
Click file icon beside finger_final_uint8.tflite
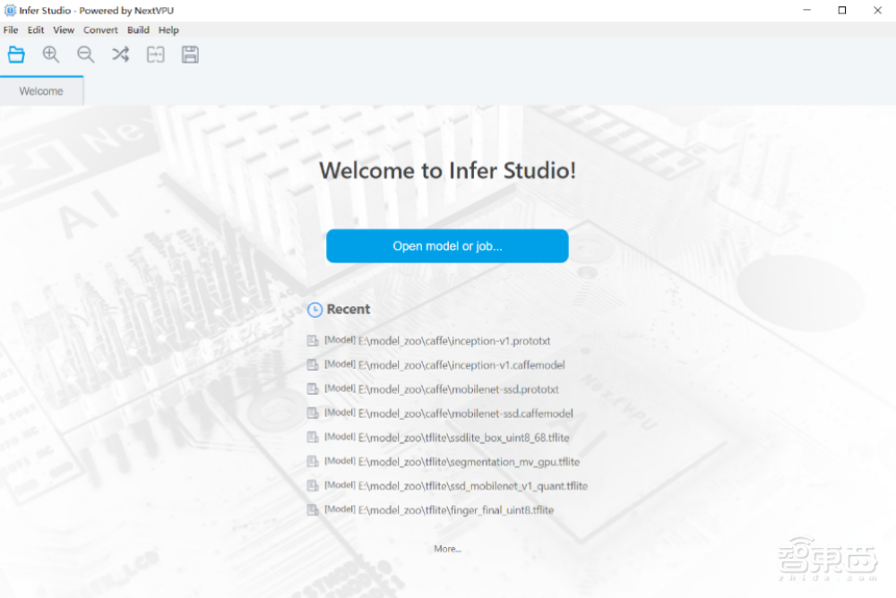click(x=313, y=510)
